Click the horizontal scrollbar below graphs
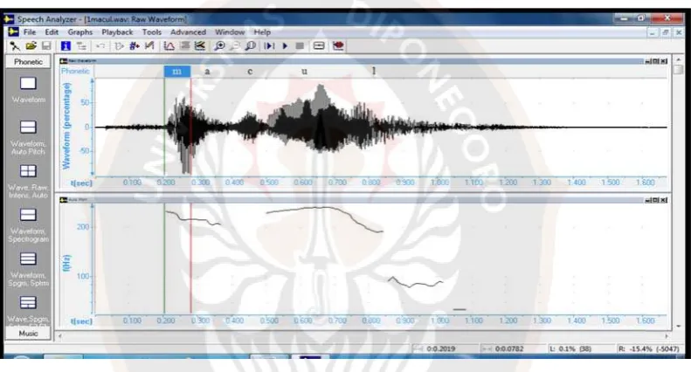 point(363,336)
